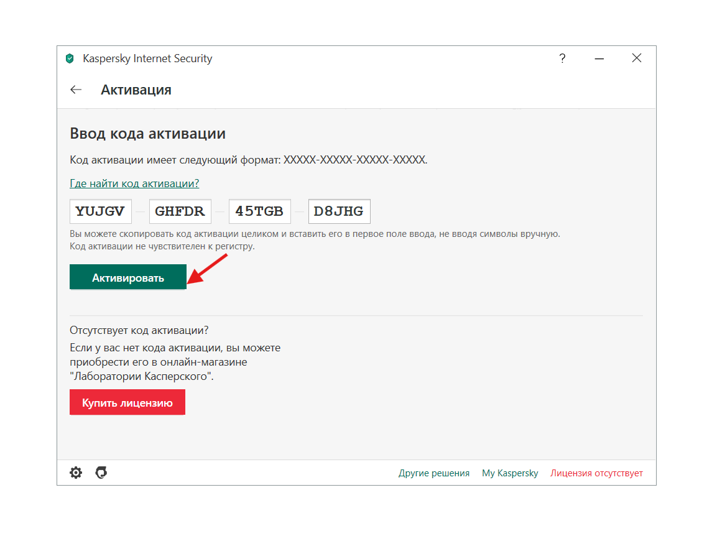Go back using the left arrow
The width and height of the screenshot is (712, 536).
coord(76,90)
